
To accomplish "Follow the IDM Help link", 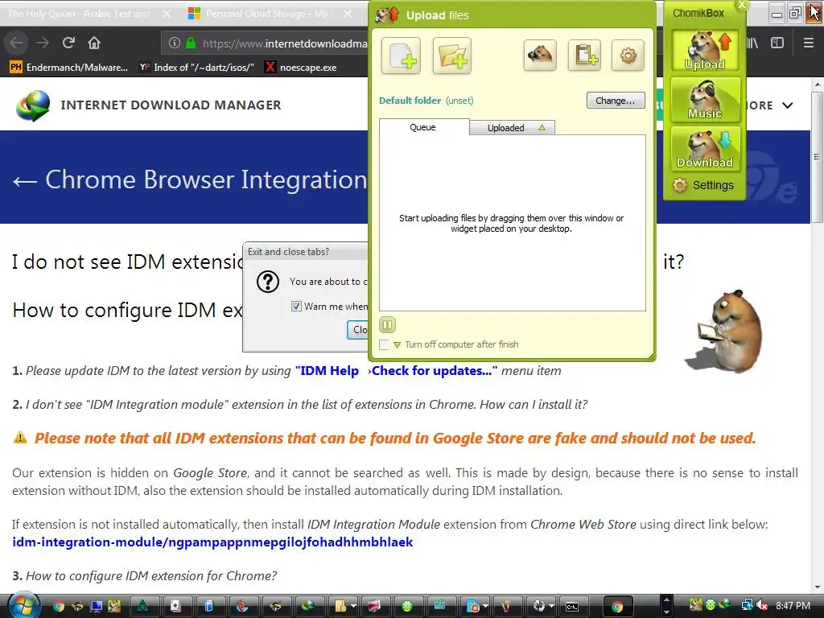I will (x=329, y=371).
